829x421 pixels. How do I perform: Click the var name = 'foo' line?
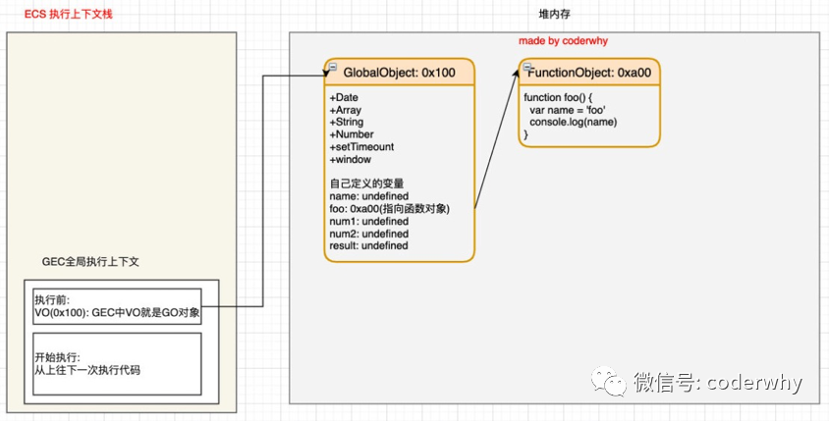(x=568, y=110)
